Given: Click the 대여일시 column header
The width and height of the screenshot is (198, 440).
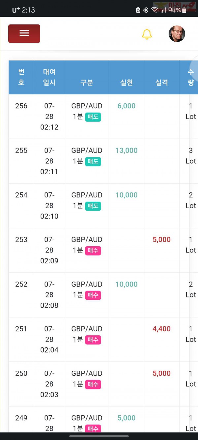Looking at the screenshot, I should (x=49, y=77).
